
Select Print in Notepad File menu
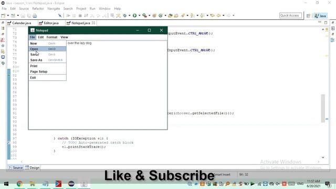click(47, 66)
